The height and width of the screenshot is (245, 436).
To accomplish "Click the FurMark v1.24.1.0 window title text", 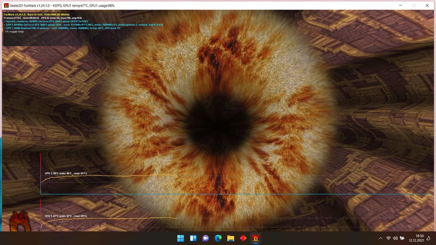I will tap(62, 6).
